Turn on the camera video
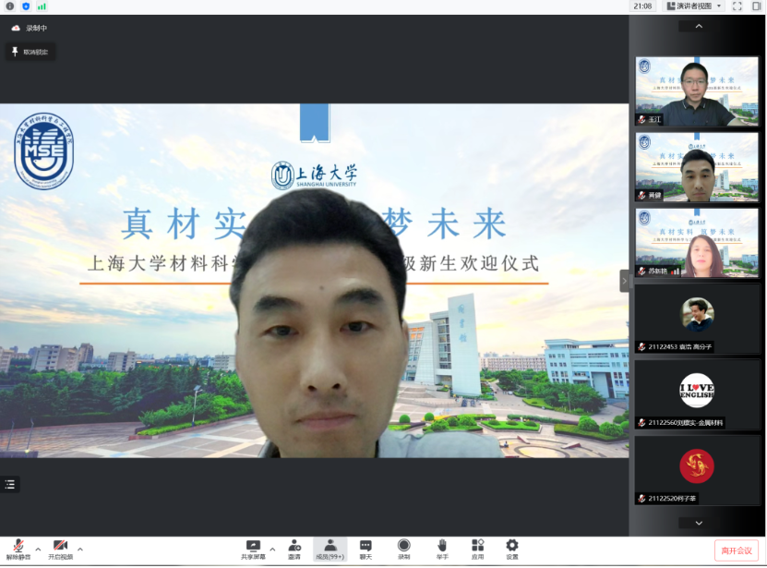This screenshot has width=767, height=568. click(x=60, y=549)
